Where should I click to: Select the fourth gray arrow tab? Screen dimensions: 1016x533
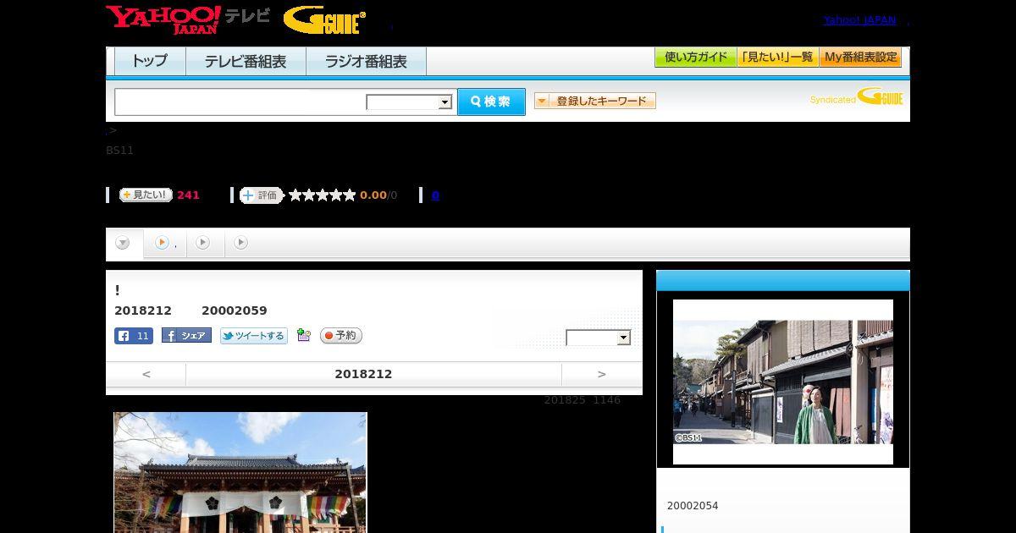click(241, 243)
